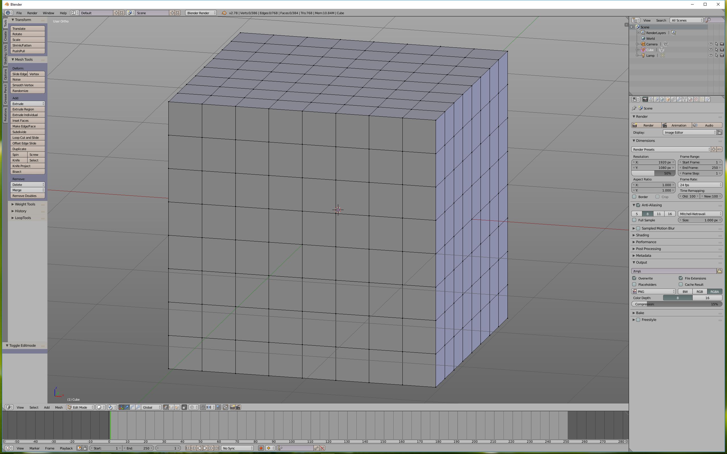Click the Loop Cut and Slide button
Viewport: 727px width, 454px height.
(x=28, y=138)
